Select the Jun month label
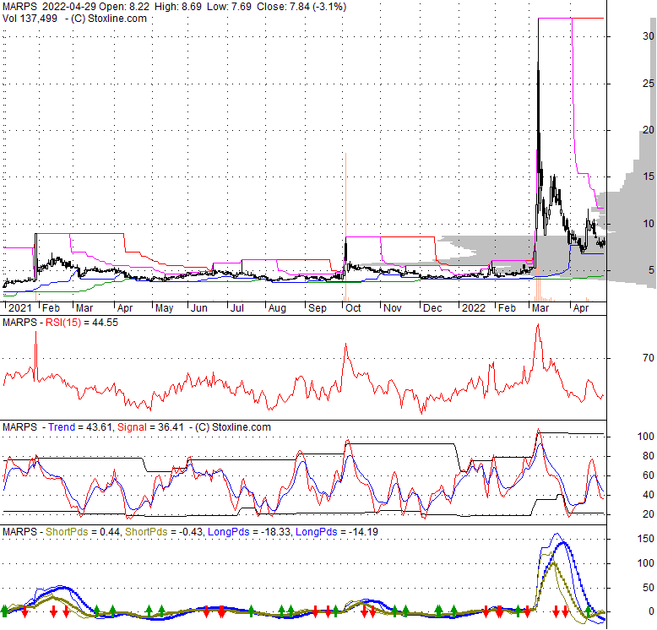The image size is (657, 630). point(199,308)
